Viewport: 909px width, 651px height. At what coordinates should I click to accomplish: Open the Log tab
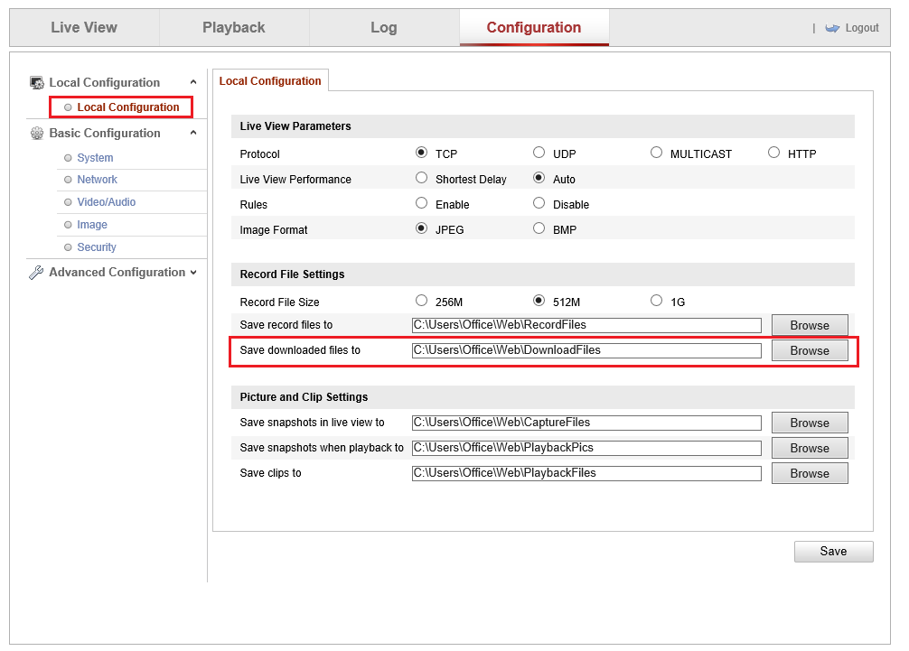pyautogui.click(x=384, y=27)
